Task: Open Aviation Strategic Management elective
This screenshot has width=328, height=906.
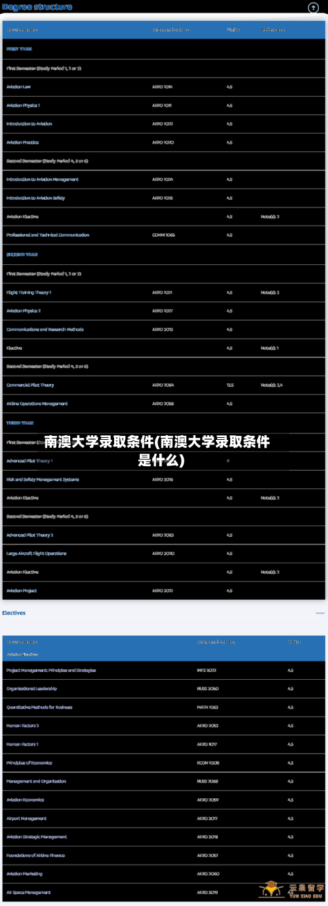Action: click(x=37, y=837)
